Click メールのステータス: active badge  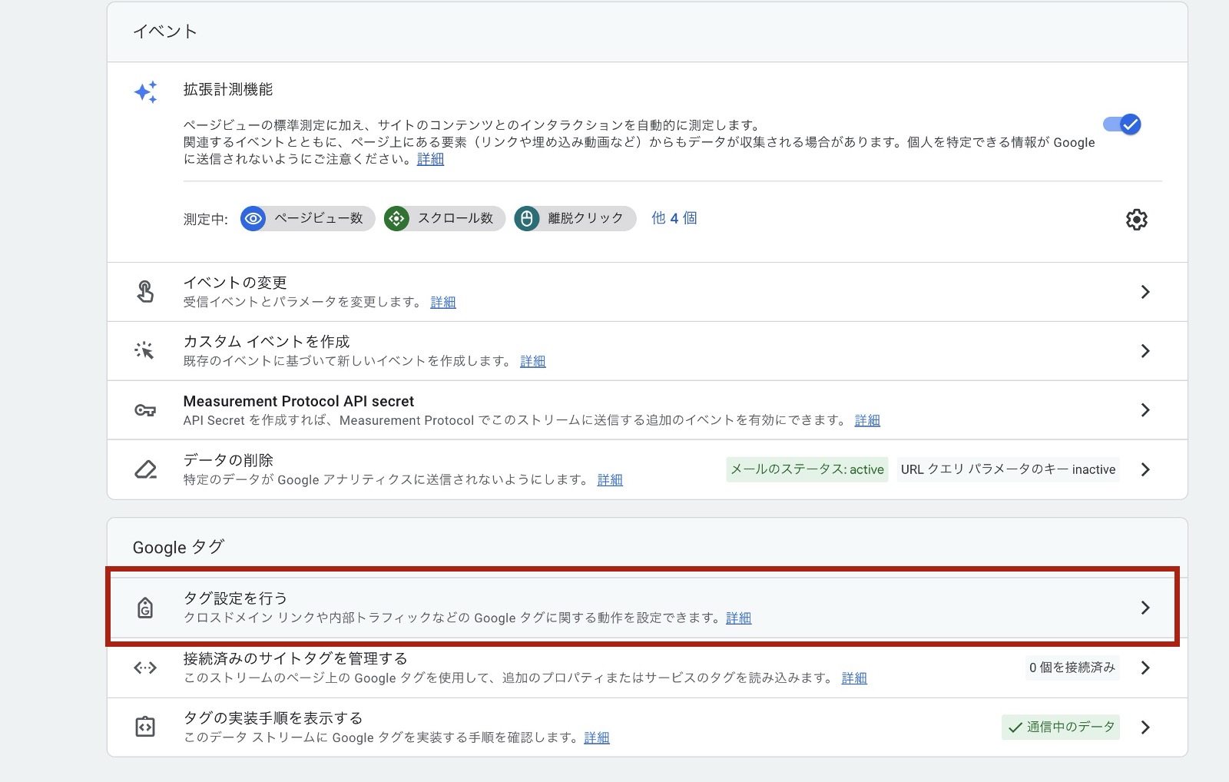(807, 469)
